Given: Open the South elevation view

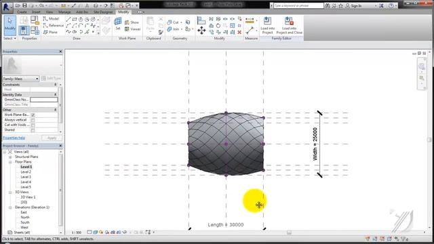Looking at the screenshot, I should [x=25, y=222].
